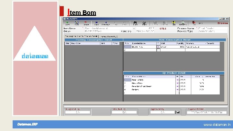This screenshot has width=233, height=131.
Task: Switch to the tab beside Consumption Detail tab
Action: tap(108, 36)
